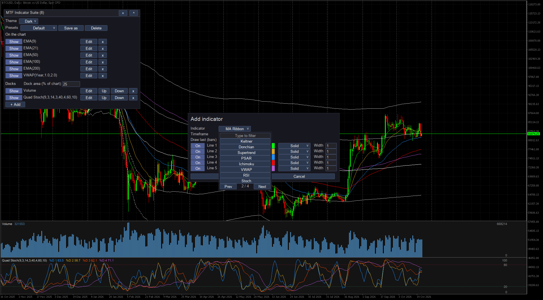Remove the Volume dock with x
Screen dimensions: 543x300
[x=133, y=91]
